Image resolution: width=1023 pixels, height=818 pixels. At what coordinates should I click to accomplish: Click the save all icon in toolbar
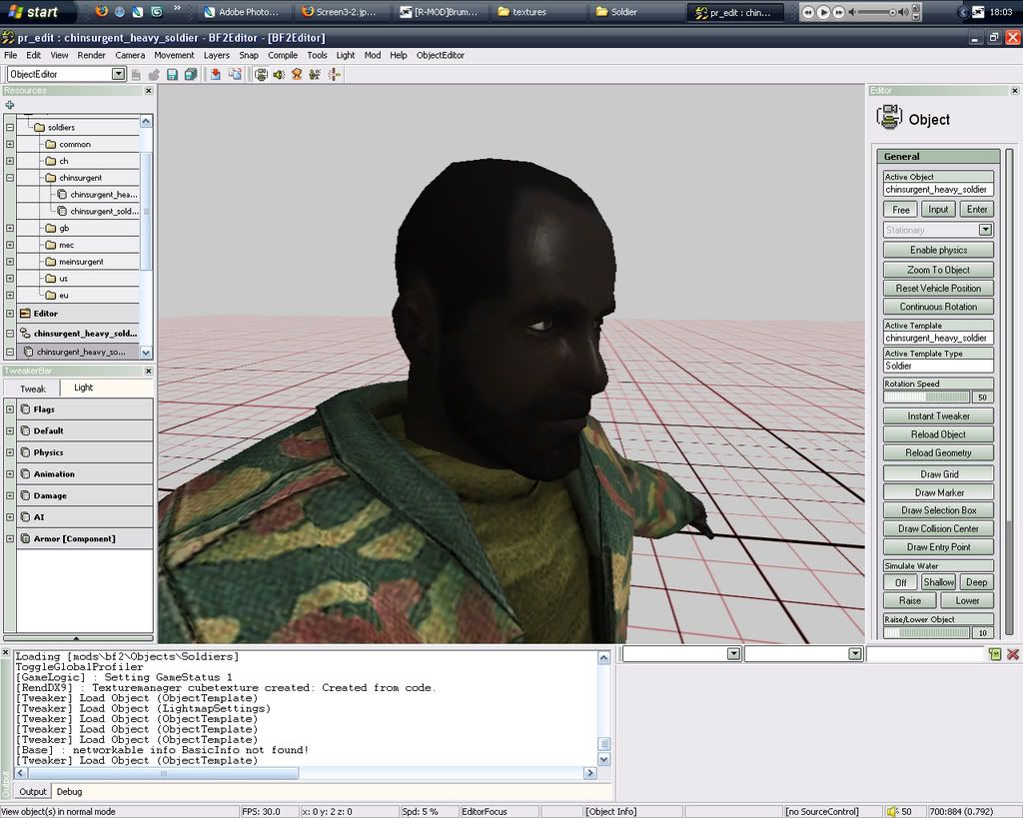click(190, 75)
